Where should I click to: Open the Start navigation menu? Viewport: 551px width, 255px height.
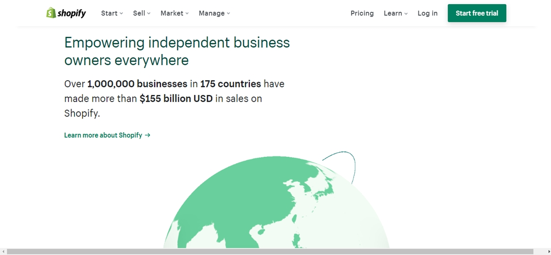point(109,13)
